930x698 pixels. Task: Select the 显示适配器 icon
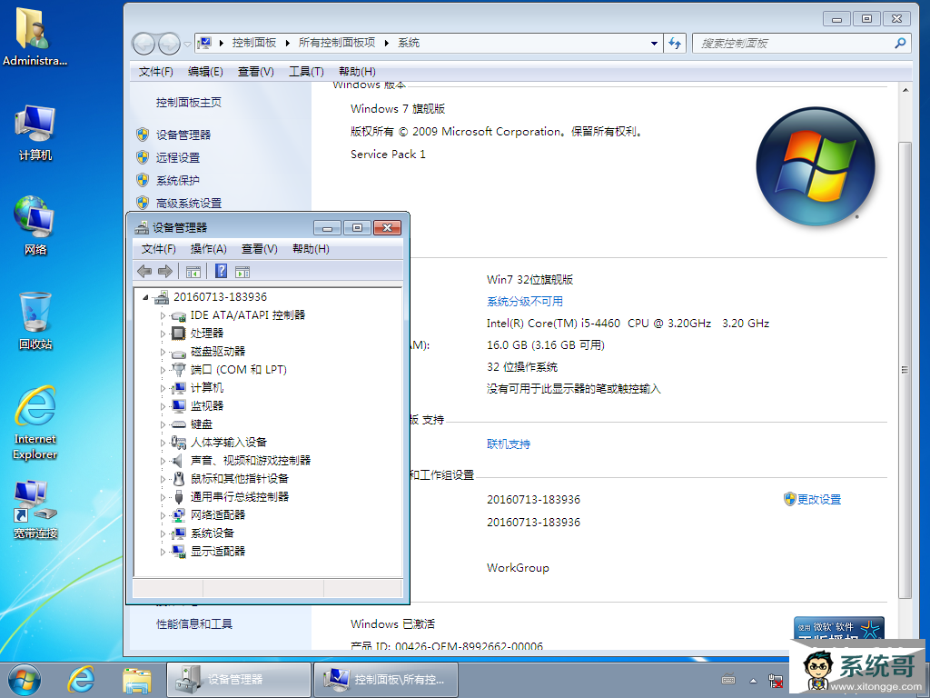179,552
